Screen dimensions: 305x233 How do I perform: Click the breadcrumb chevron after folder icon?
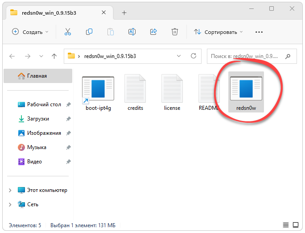pyautogui.click(x=79, y=56)
